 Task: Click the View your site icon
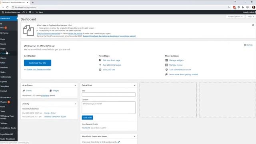click(100, 70)
